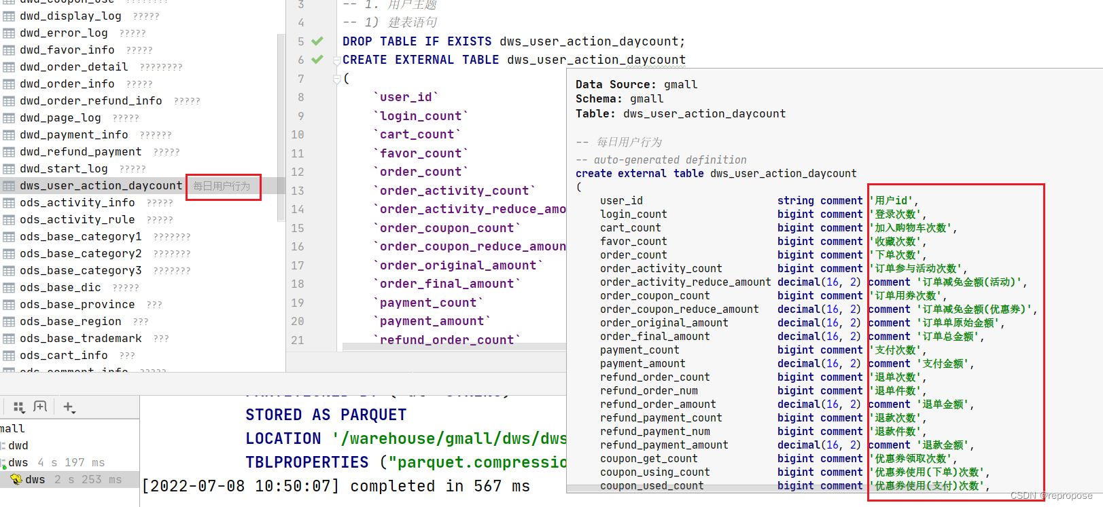Click the table icon beside ods_cart_info
This screenshot has height=507, width=1103.
pos(9,355)
